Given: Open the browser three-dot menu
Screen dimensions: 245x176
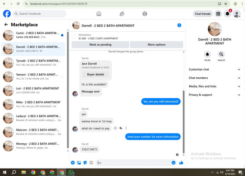Looking at the screenshot, I should [242, 3].
